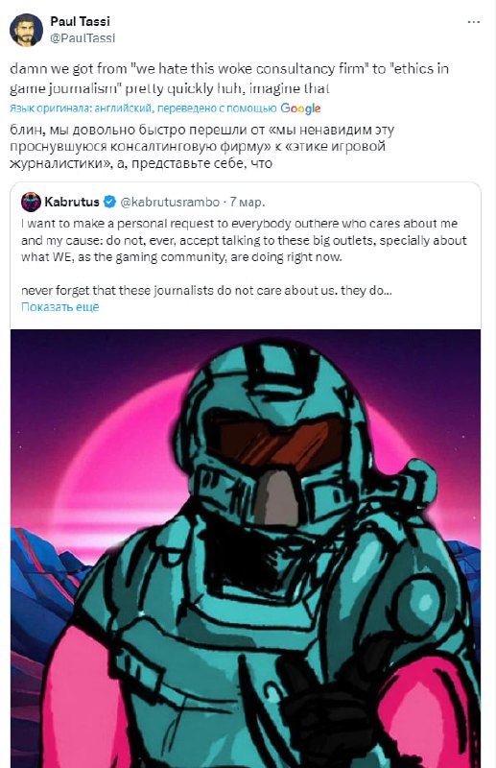496x768 pixels.
Task: Open the armored soldier artwork image
Action: click(x=246, y=548)
